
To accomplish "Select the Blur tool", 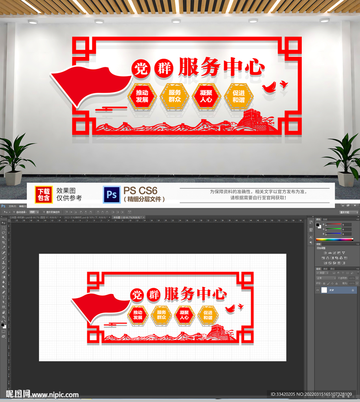I will click(4, 282).
